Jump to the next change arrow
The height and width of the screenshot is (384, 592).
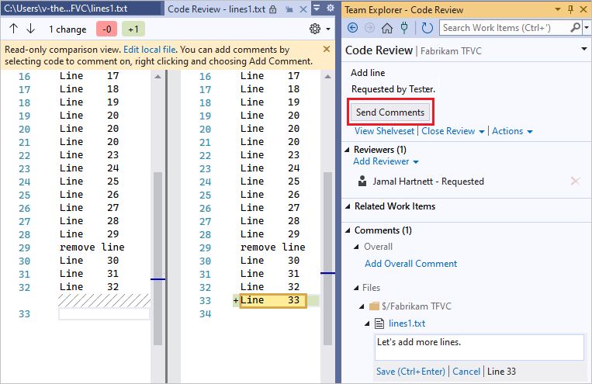pos(31,29)
